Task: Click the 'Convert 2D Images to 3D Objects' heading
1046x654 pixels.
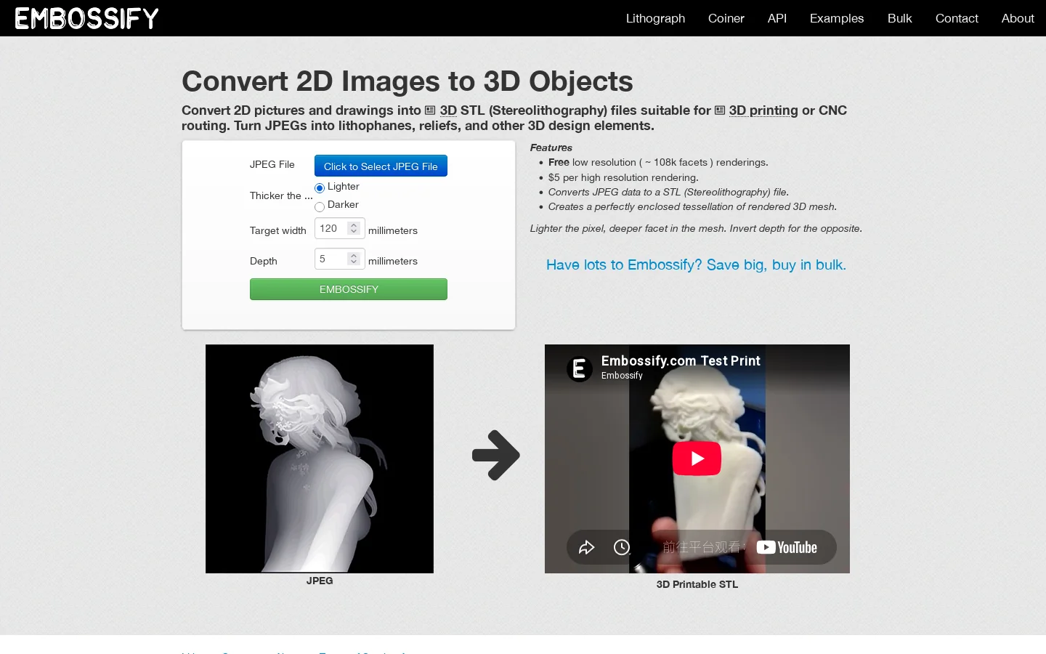Action: pos(408,81)
